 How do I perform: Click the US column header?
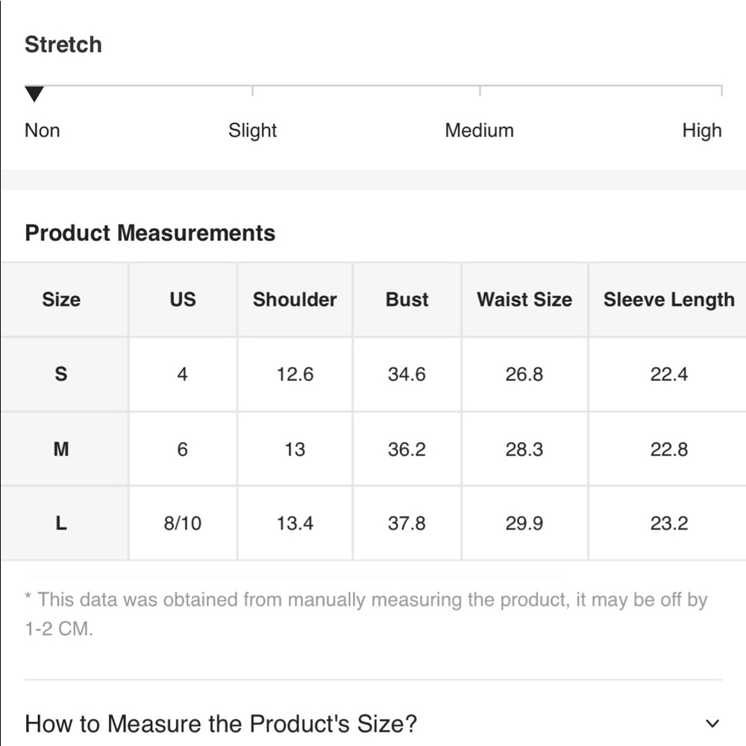[183, 299]
